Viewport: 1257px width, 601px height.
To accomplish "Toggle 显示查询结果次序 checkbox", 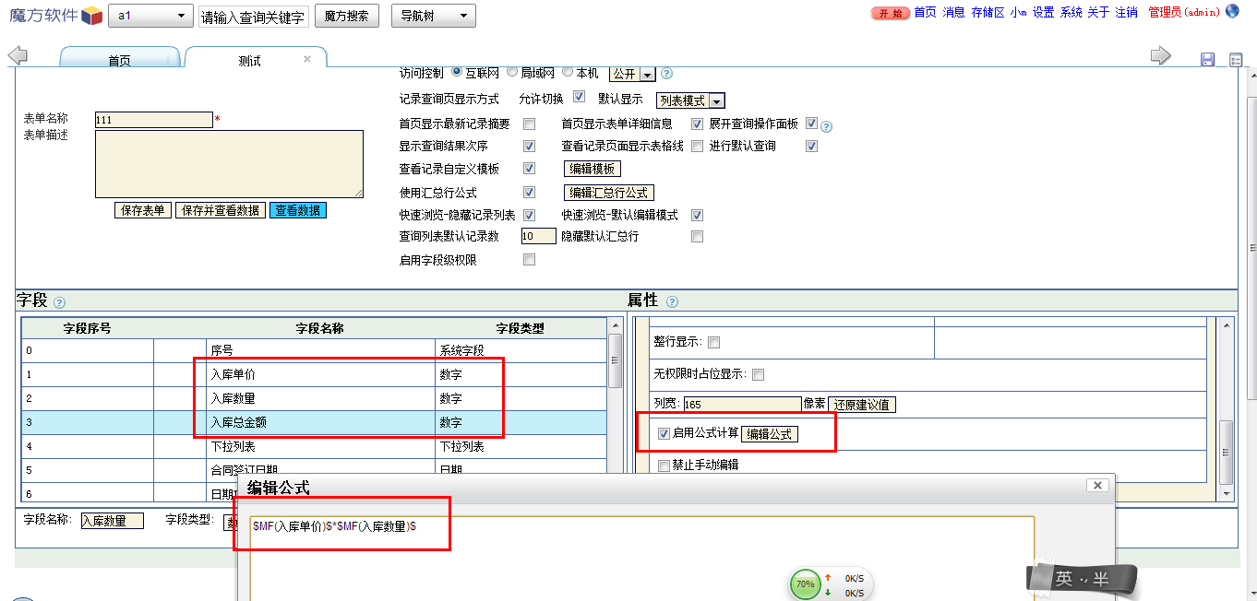I will [x=530, y=146].
